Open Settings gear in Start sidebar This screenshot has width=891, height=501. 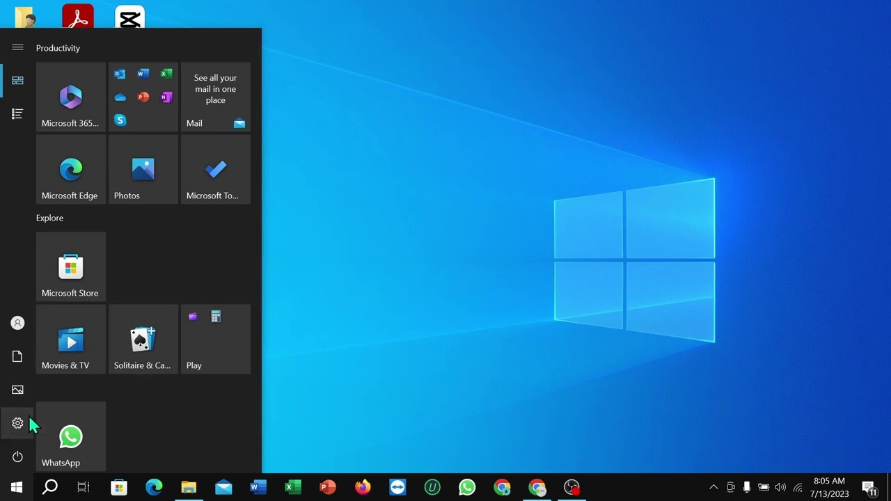coord(17,423)
